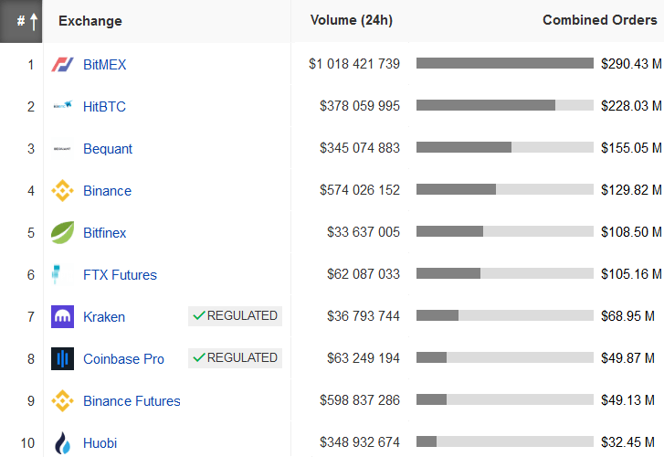
Task: Open the BitMEX exchange link
Action: point(105,65)
